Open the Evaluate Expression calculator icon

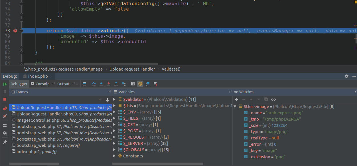(133, 84)
